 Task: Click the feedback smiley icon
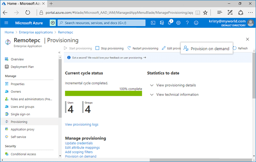196,23
